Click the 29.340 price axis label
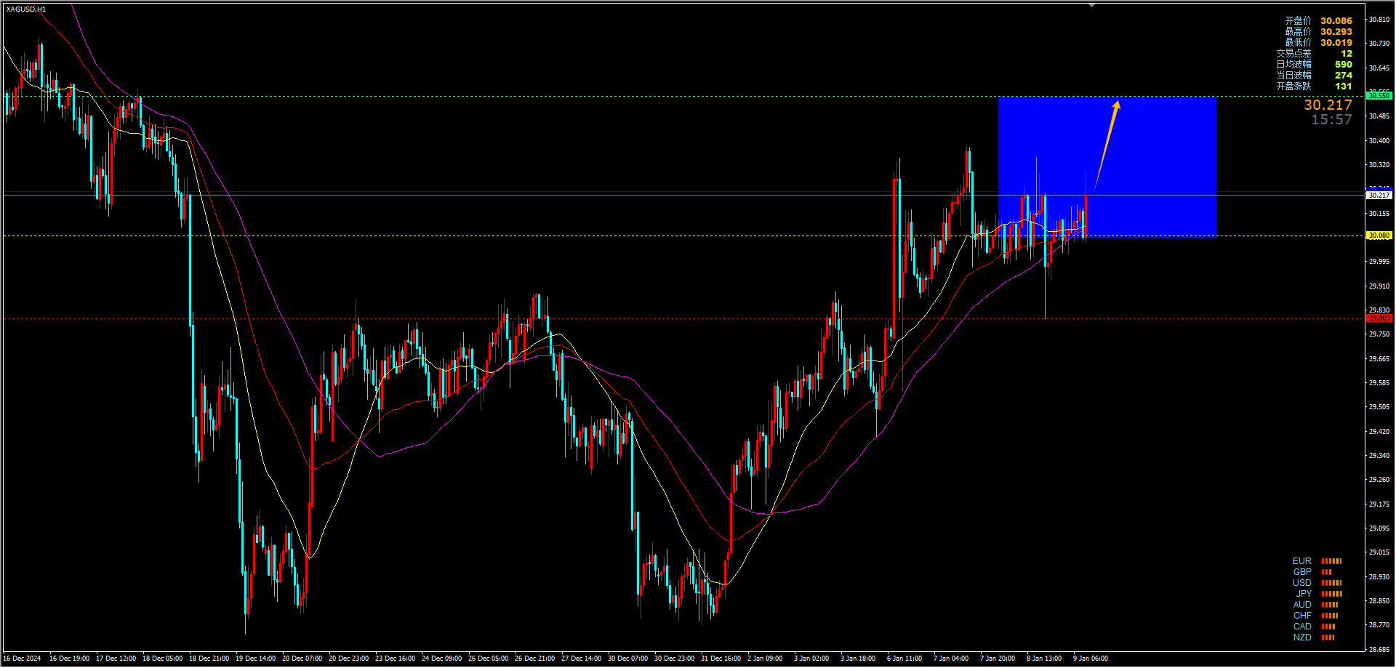 pos(1379,456)
